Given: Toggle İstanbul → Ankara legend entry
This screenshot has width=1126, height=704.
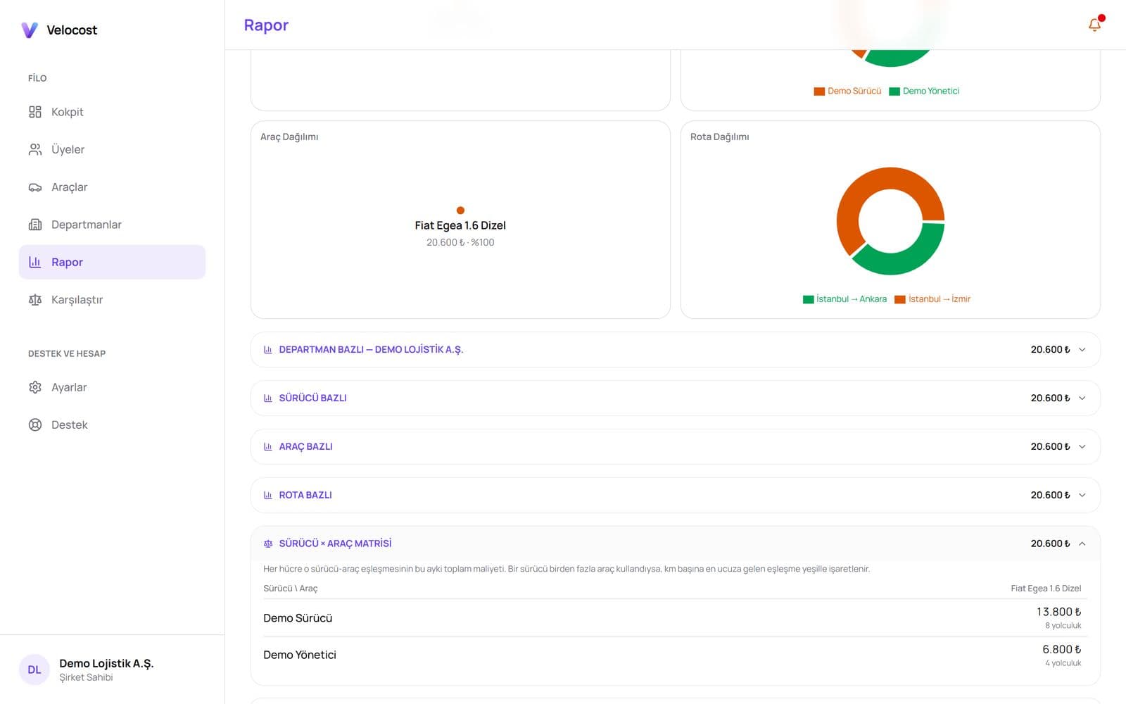Looking at the screenshot, I should coord(844,299).
